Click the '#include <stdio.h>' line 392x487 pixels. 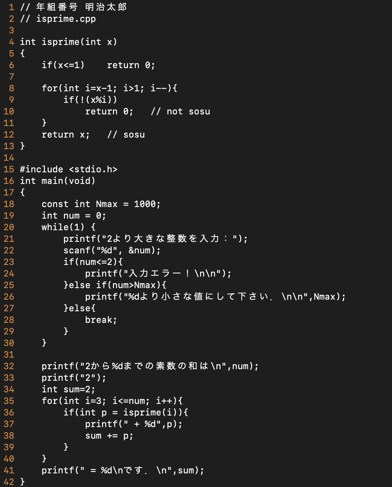coord(68,169)
